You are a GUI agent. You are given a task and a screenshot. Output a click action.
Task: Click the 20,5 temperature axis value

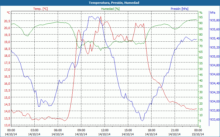pos(7,21)
